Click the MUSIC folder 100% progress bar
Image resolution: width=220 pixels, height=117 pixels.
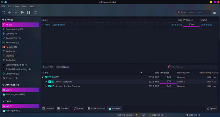[168, 77]
